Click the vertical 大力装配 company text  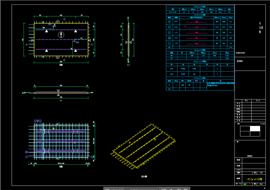260,28
